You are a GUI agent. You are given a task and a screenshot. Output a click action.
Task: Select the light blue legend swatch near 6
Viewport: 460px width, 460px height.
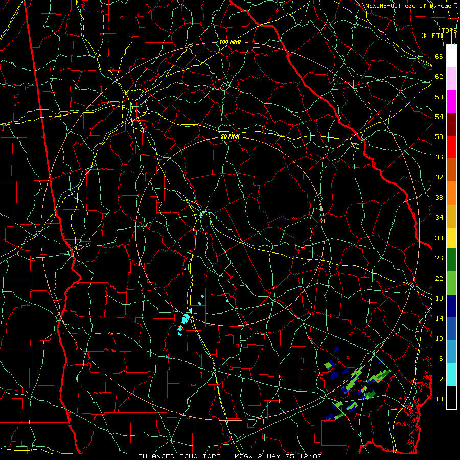[x=451, y=352]
